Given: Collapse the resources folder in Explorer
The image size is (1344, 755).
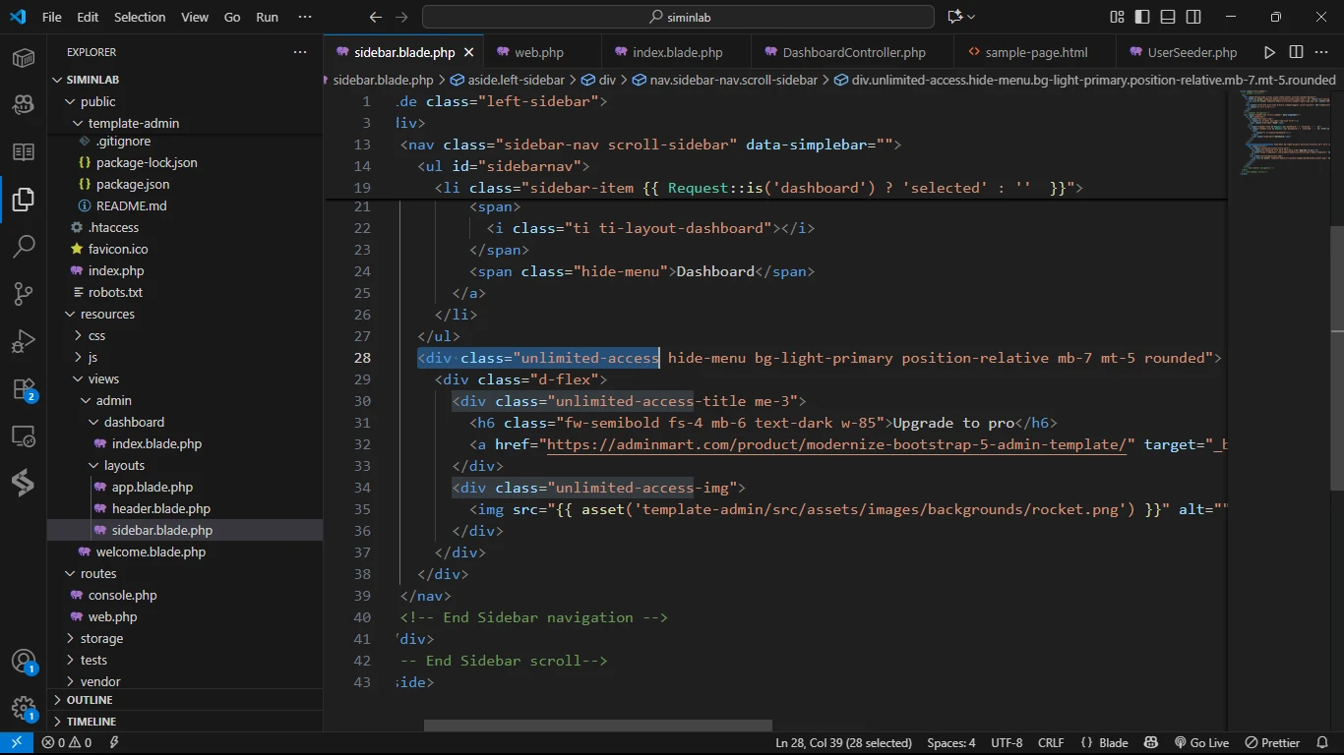Looking at the screenshot, I should click(106, 315).
